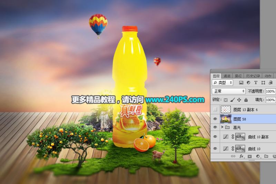Create new group folder icon

point(266,156)
